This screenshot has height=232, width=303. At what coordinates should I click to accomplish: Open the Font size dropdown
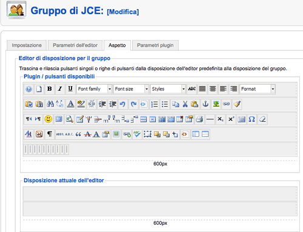click(x=132, y=89)
